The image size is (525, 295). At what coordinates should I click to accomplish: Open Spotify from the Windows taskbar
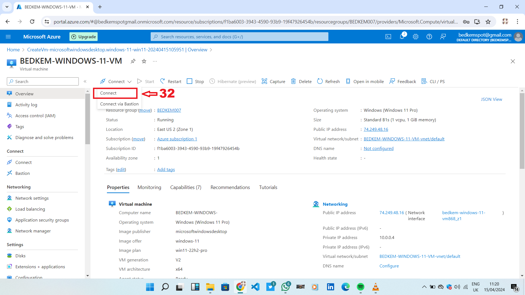tap(360, 287)
